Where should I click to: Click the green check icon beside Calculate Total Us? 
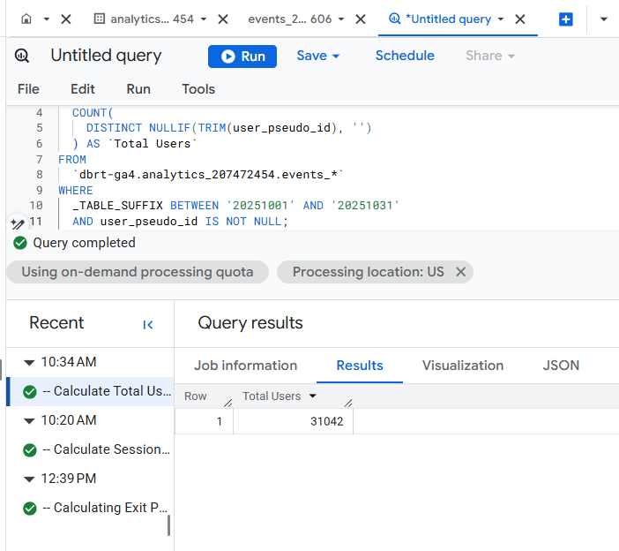click(30, 392)
